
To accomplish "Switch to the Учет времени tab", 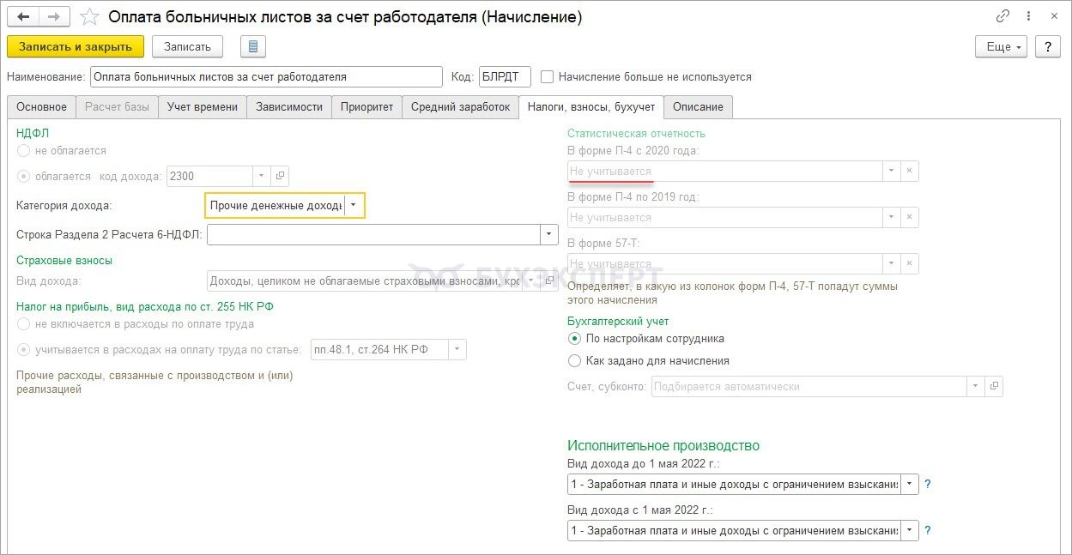I will (x=203, y=107).
